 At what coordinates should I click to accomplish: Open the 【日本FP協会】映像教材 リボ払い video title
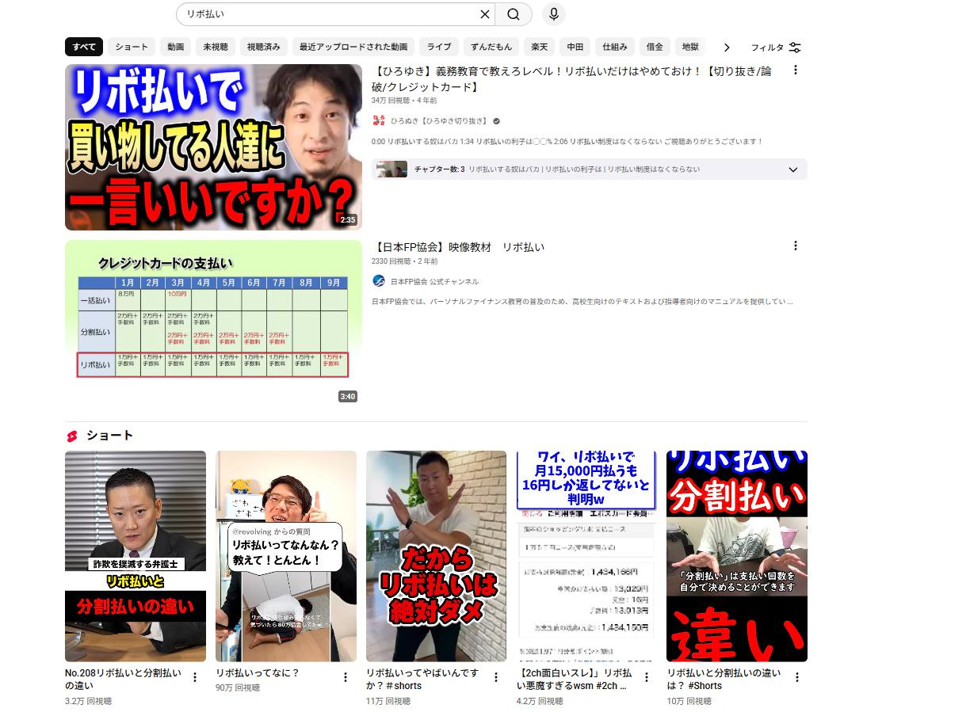click(458, 247)
